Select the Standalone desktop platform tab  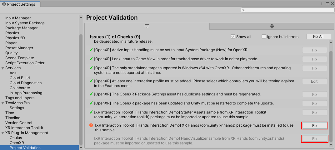[147, 26]
